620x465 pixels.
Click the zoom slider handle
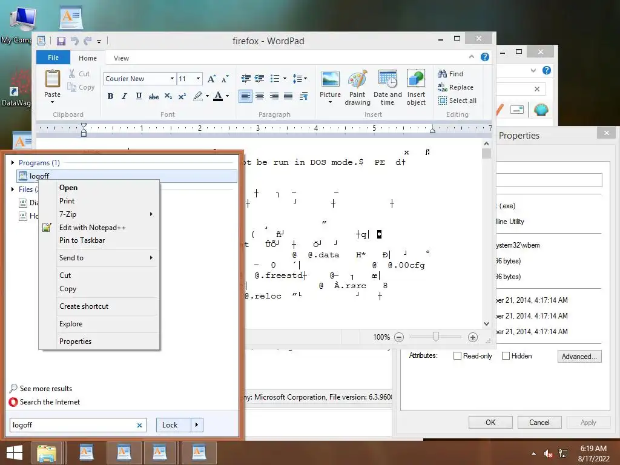tap(436, 337)
